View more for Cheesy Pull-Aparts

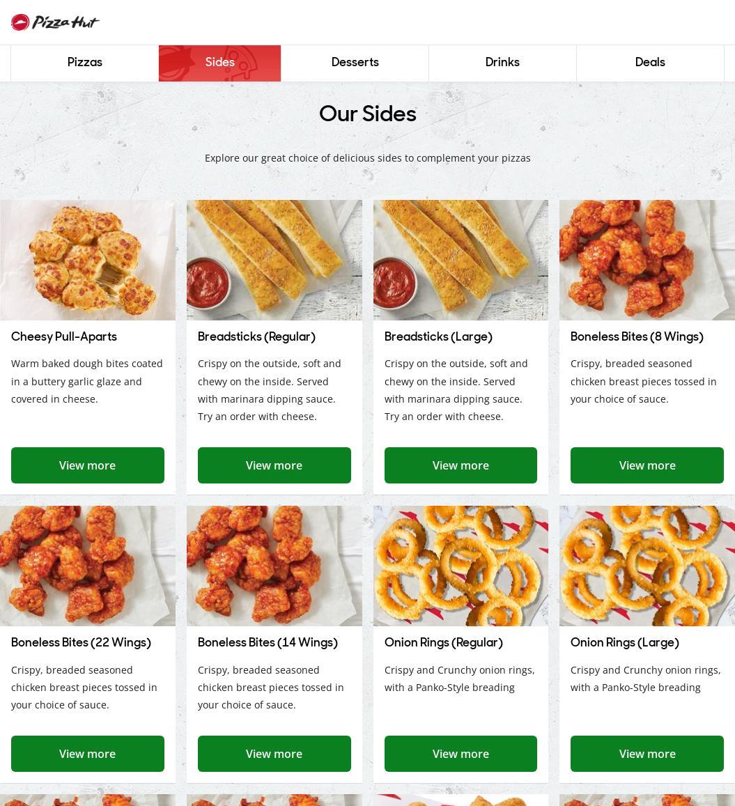click(88, 465)
